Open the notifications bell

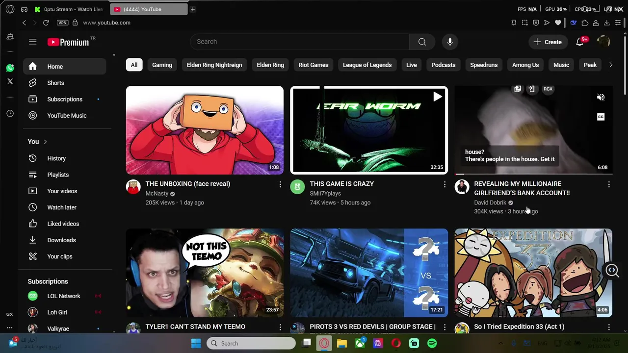pos(579,42)
